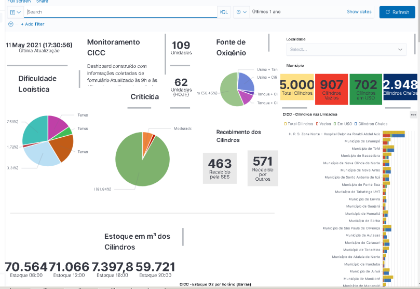Click the Município de Guajará label

pyautogui.click(x=363, y=206)
